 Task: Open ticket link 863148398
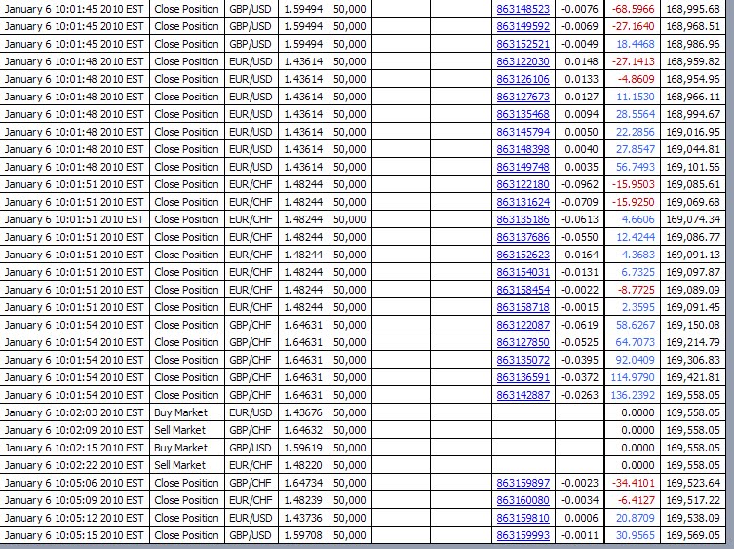(522, 149)
